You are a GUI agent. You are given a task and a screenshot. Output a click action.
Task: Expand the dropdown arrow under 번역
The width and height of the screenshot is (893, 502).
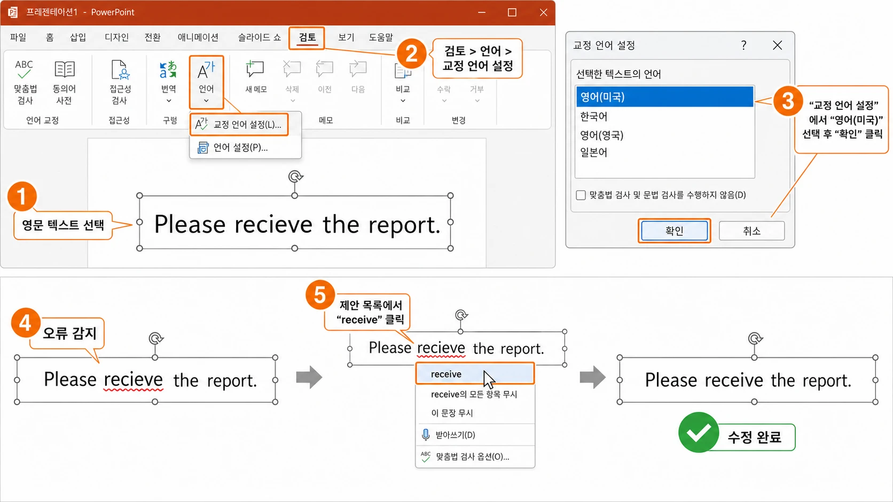point(169,100)
